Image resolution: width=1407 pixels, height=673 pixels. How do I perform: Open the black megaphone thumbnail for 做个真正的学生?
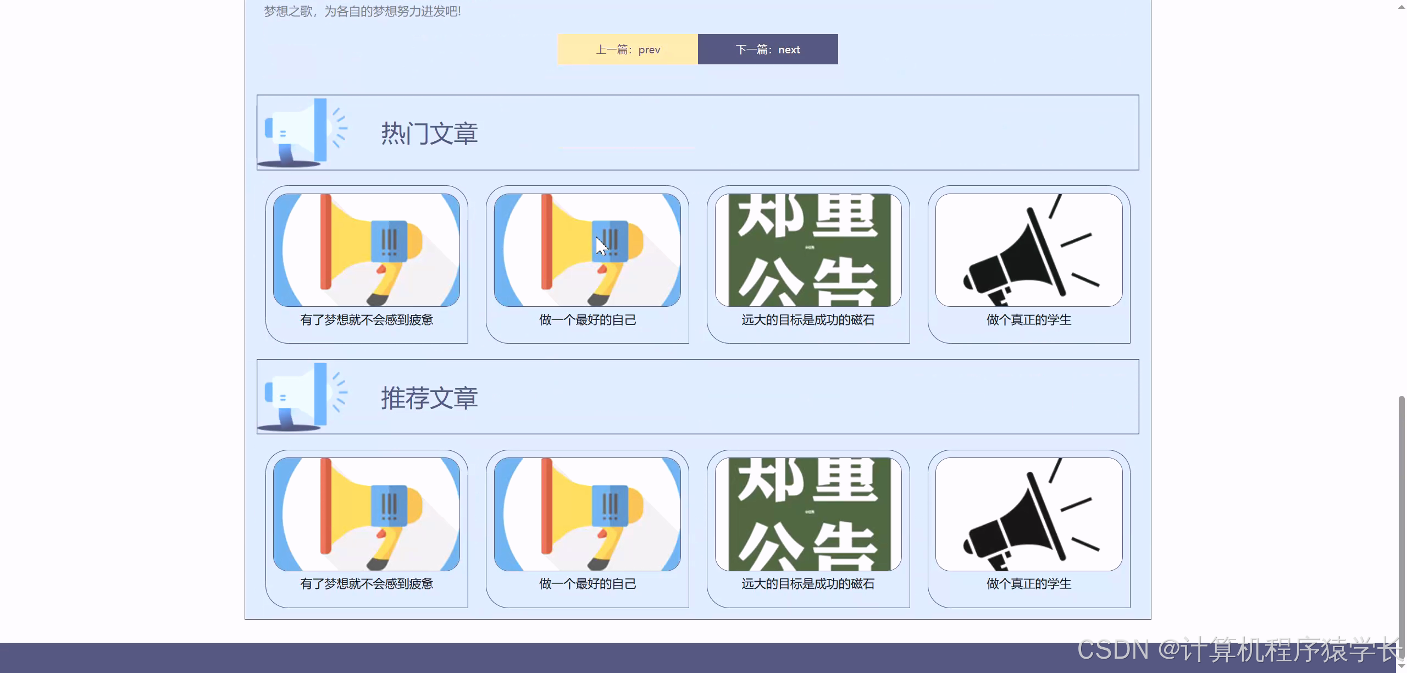[1029, 249]
